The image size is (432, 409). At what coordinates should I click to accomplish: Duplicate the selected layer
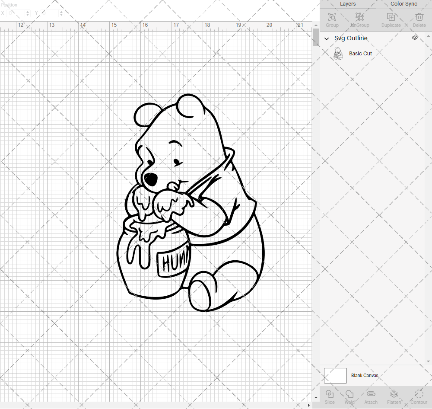click(x=391, y=17)
